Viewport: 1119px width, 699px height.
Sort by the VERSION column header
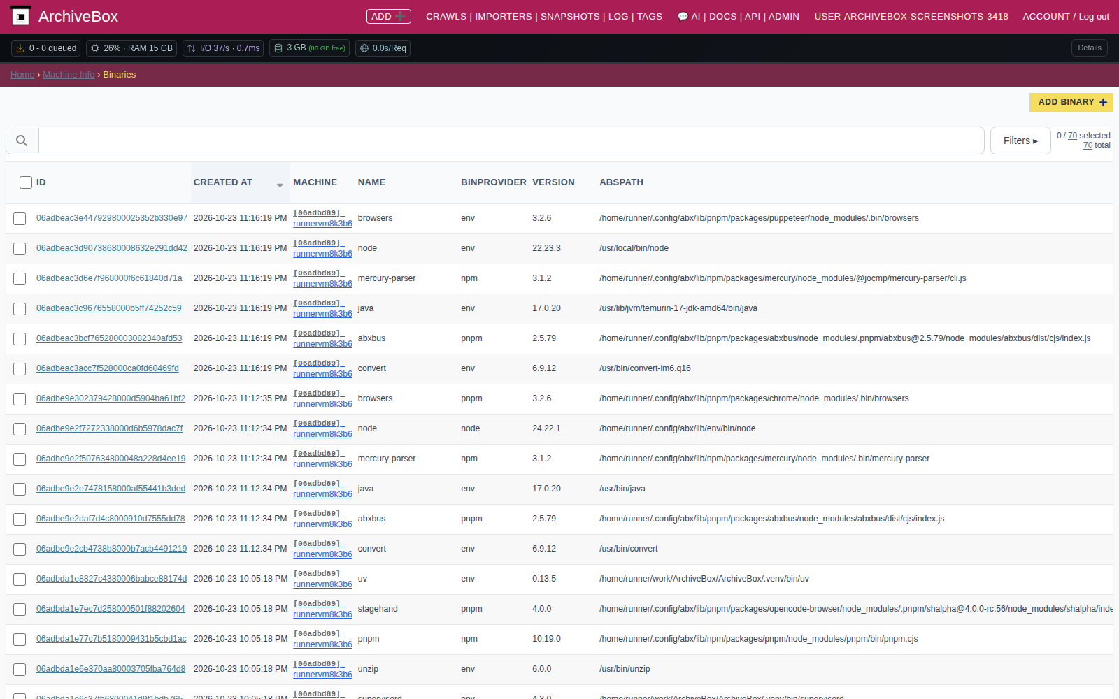pyautogui.click(x=553, y=182)
